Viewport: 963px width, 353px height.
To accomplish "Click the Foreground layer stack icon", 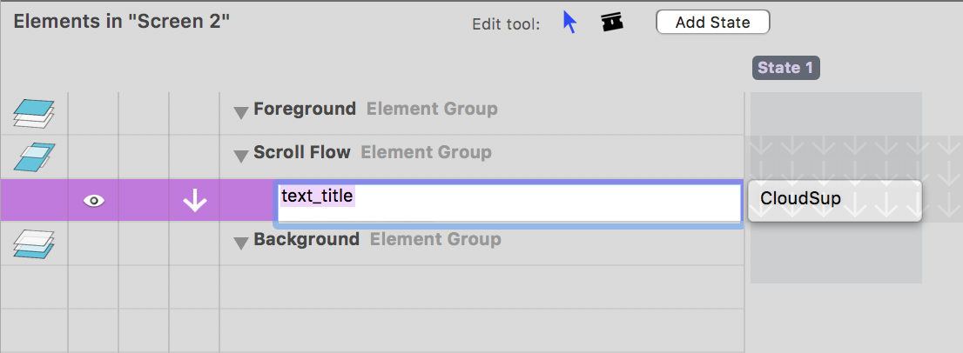I will 33,113.
